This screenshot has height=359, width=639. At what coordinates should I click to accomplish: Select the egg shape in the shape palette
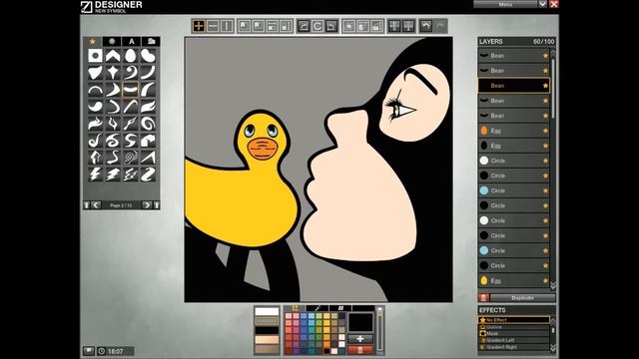[131, 56]
